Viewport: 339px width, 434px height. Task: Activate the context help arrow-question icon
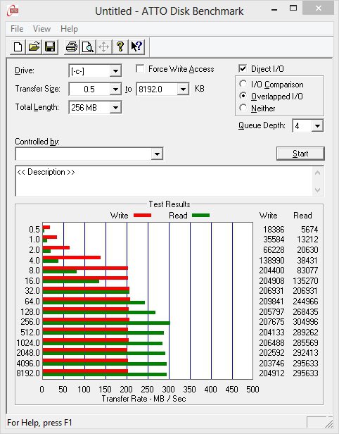136,46
